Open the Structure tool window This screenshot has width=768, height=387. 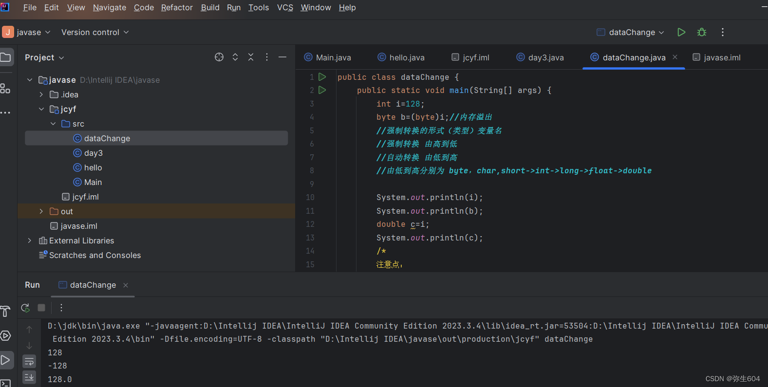(5, 89)
